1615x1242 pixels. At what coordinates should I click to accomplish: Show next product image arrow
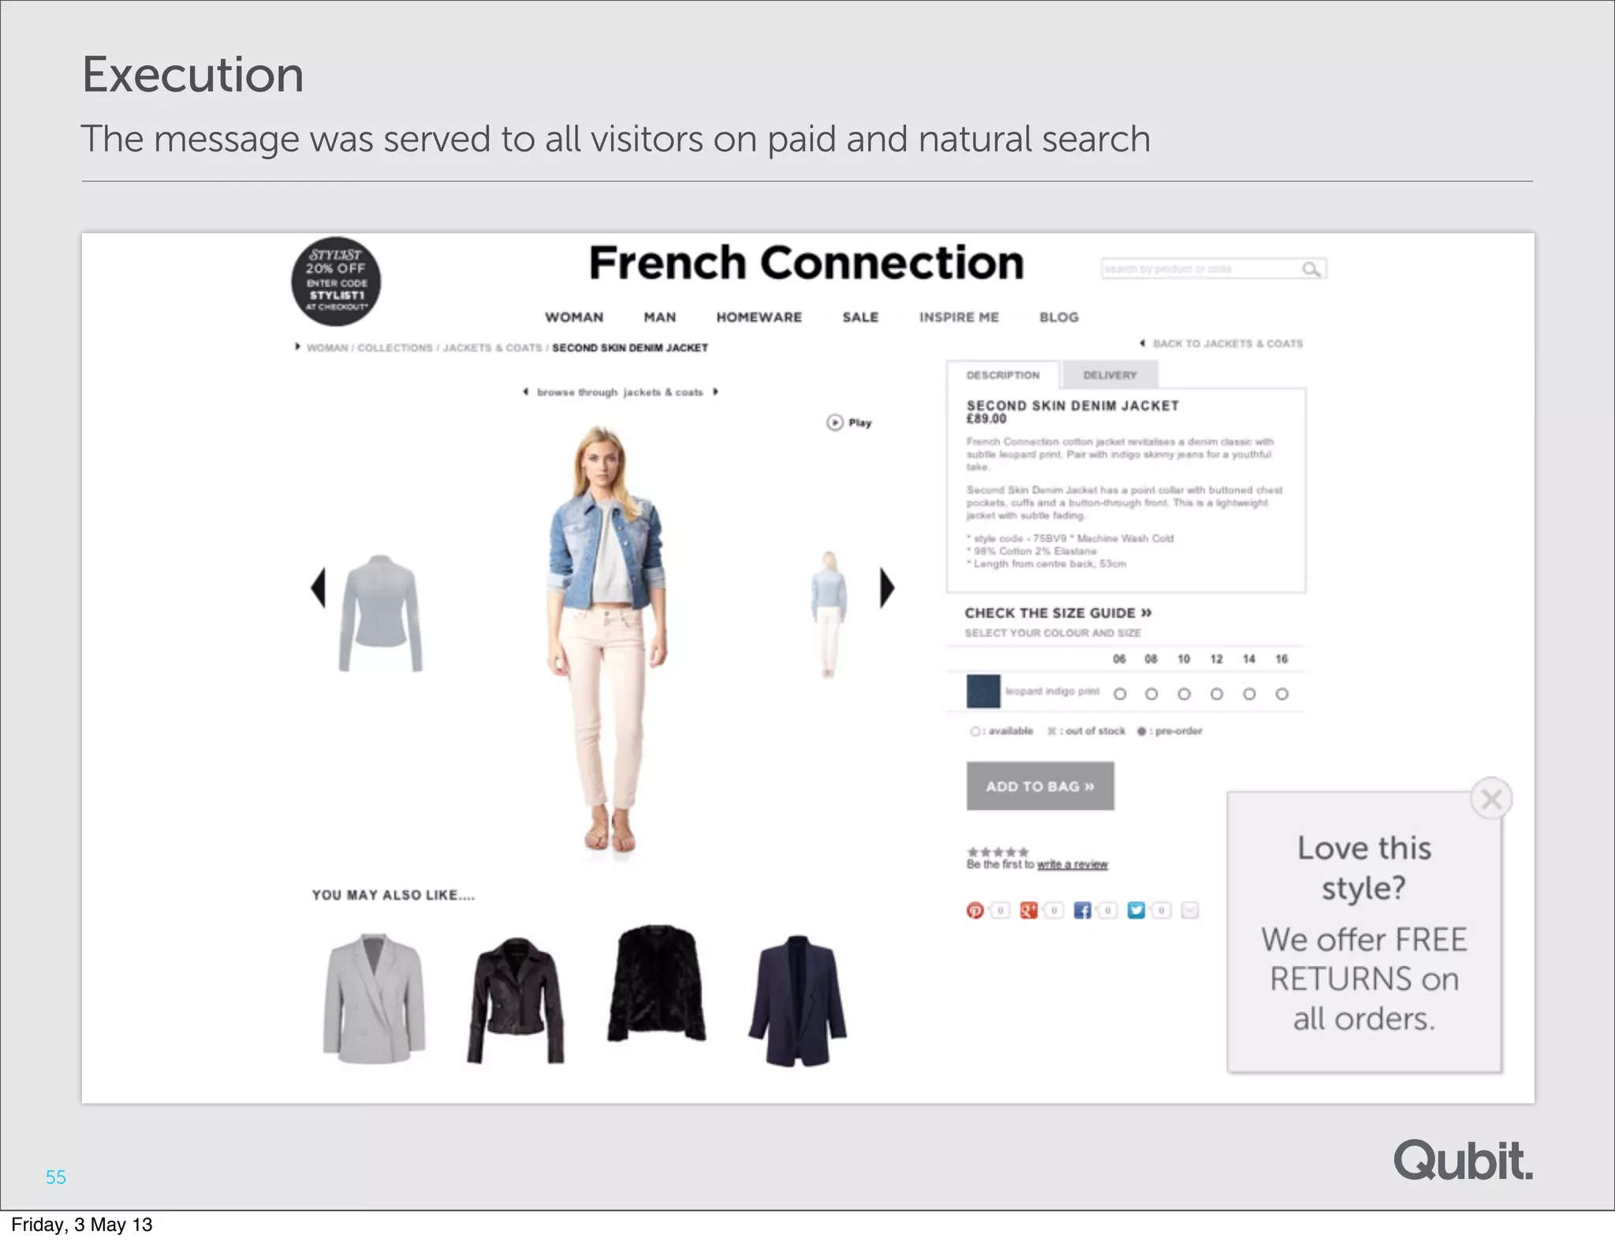coord(887,588)
